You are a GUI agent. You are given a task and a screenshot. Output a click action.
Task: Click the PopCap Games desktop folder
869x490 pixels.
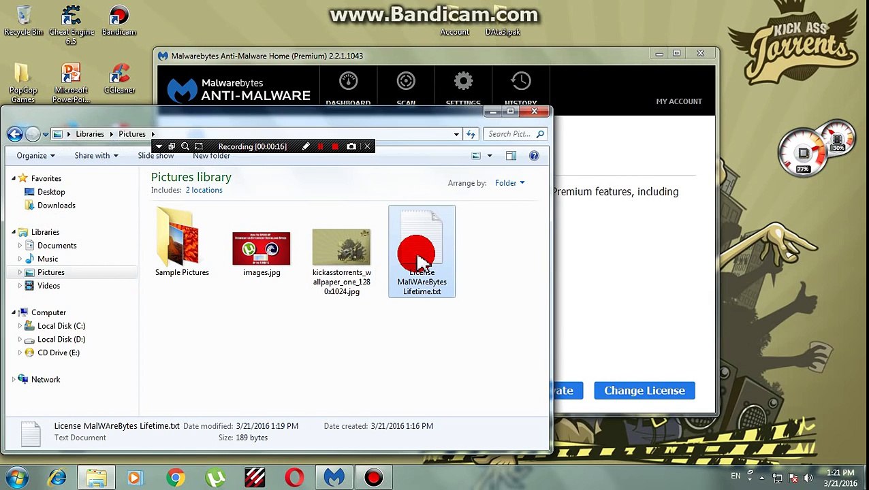[x=22, y=83]
